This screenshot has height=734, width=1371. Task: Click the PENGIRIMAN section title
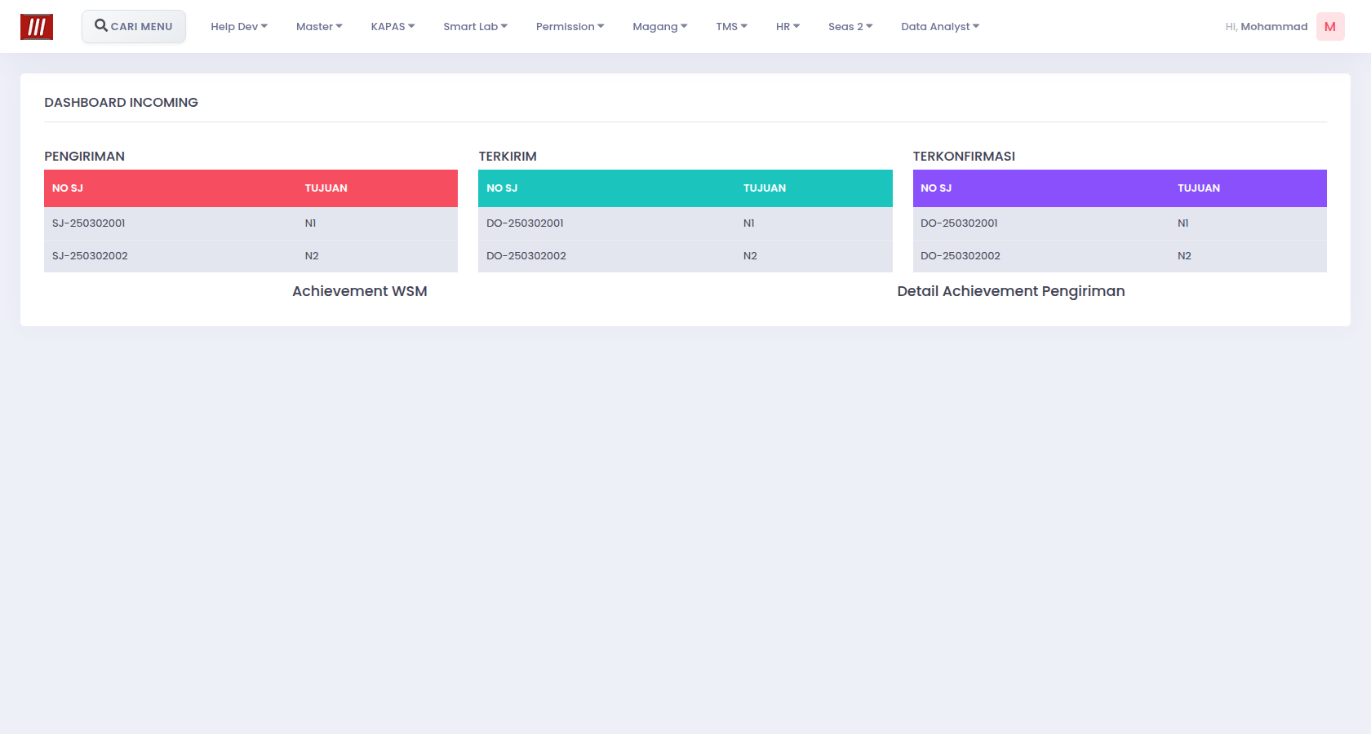[x=84, y=157]
